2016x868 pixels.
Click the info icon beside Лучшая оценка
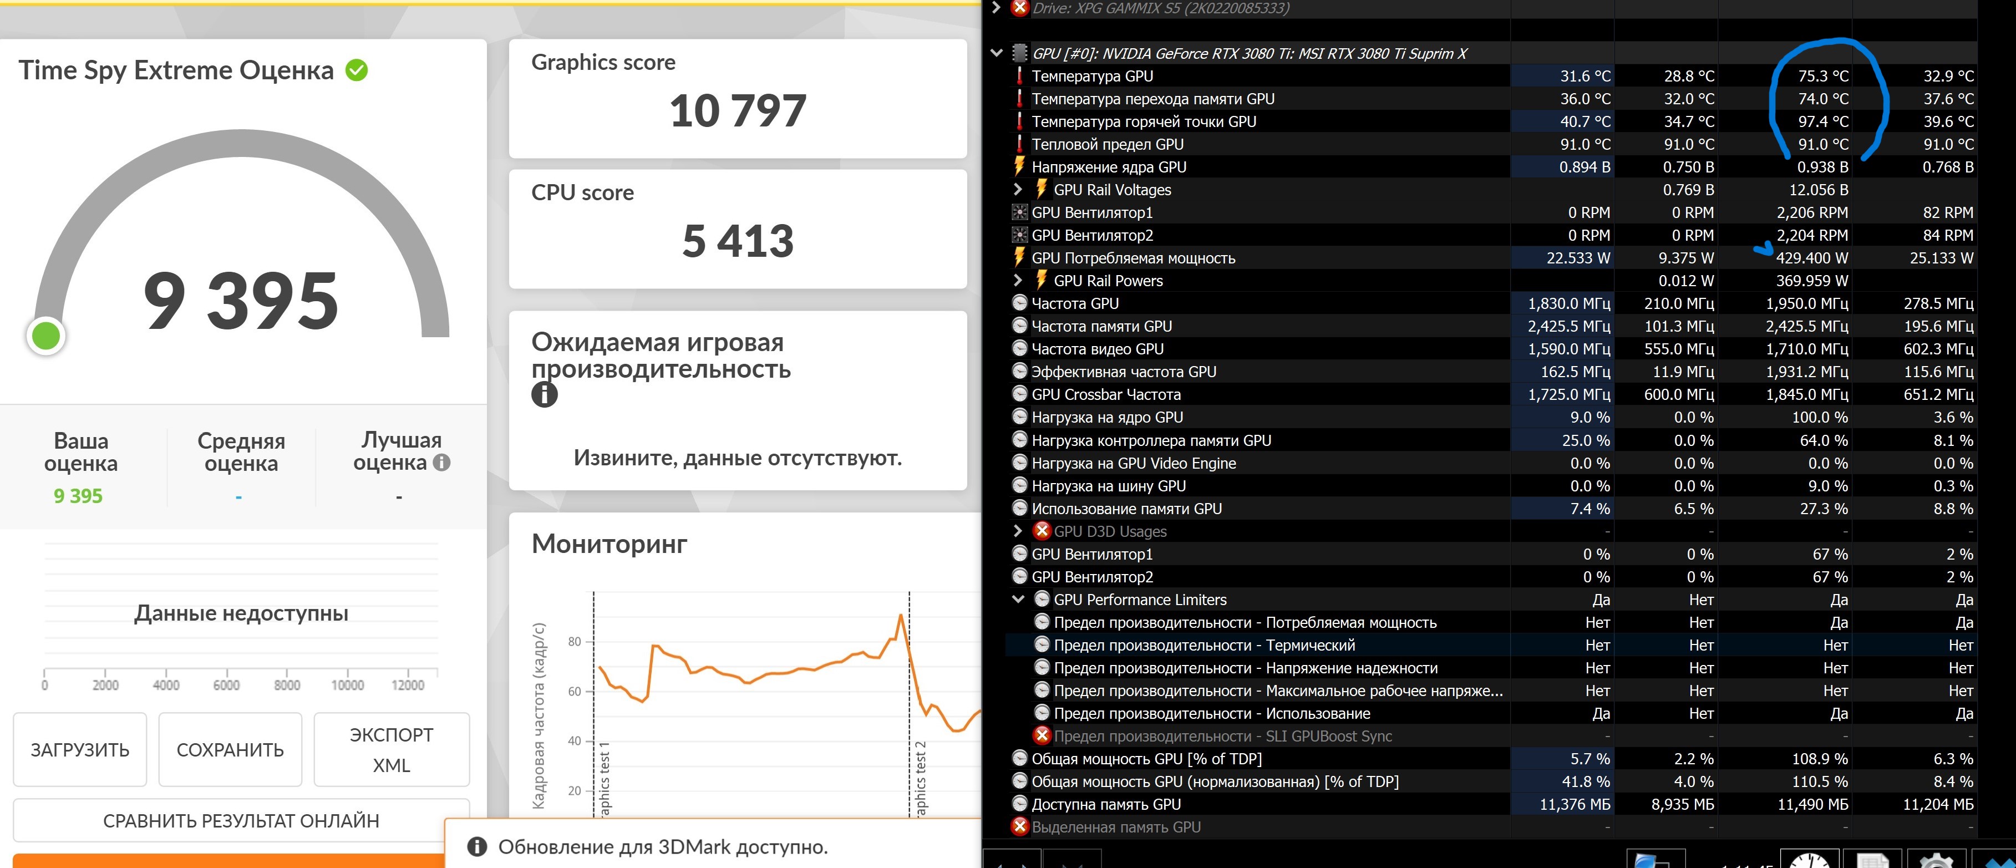441,463
